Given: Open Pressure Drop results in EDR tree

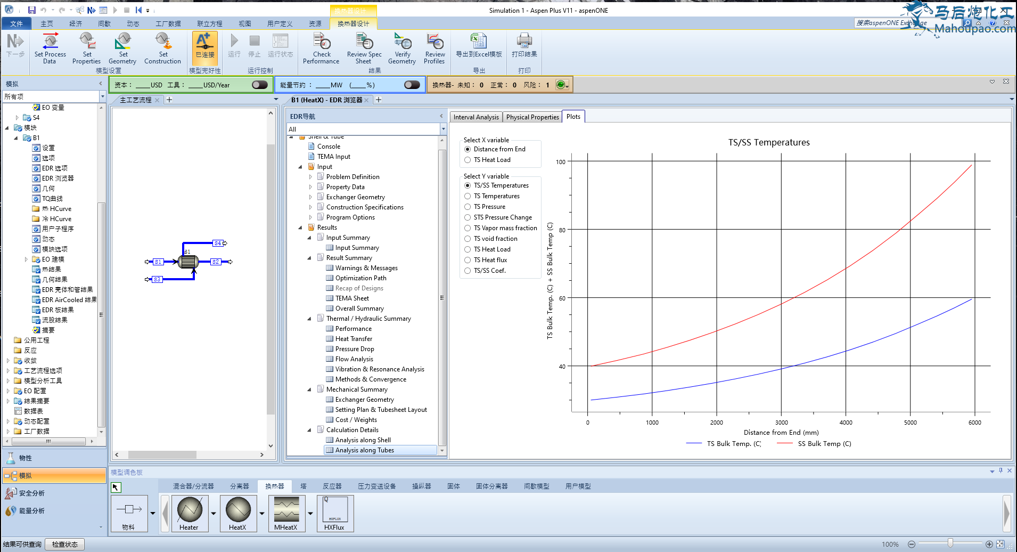Looking at the screenshot, I should [354, 349].
